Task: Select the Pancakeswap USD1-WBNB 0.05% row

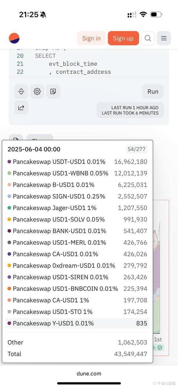Action: pos(77,173)
